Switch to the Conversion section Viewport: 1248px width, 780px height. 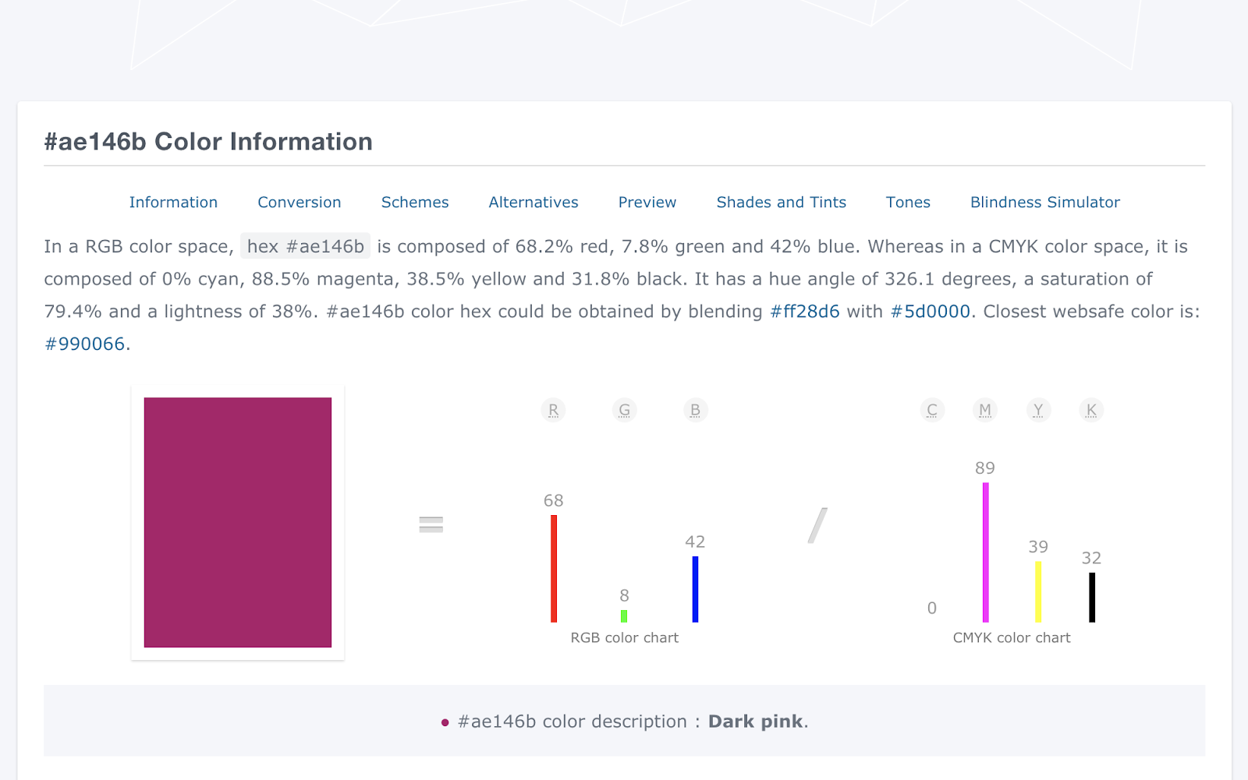299,202
